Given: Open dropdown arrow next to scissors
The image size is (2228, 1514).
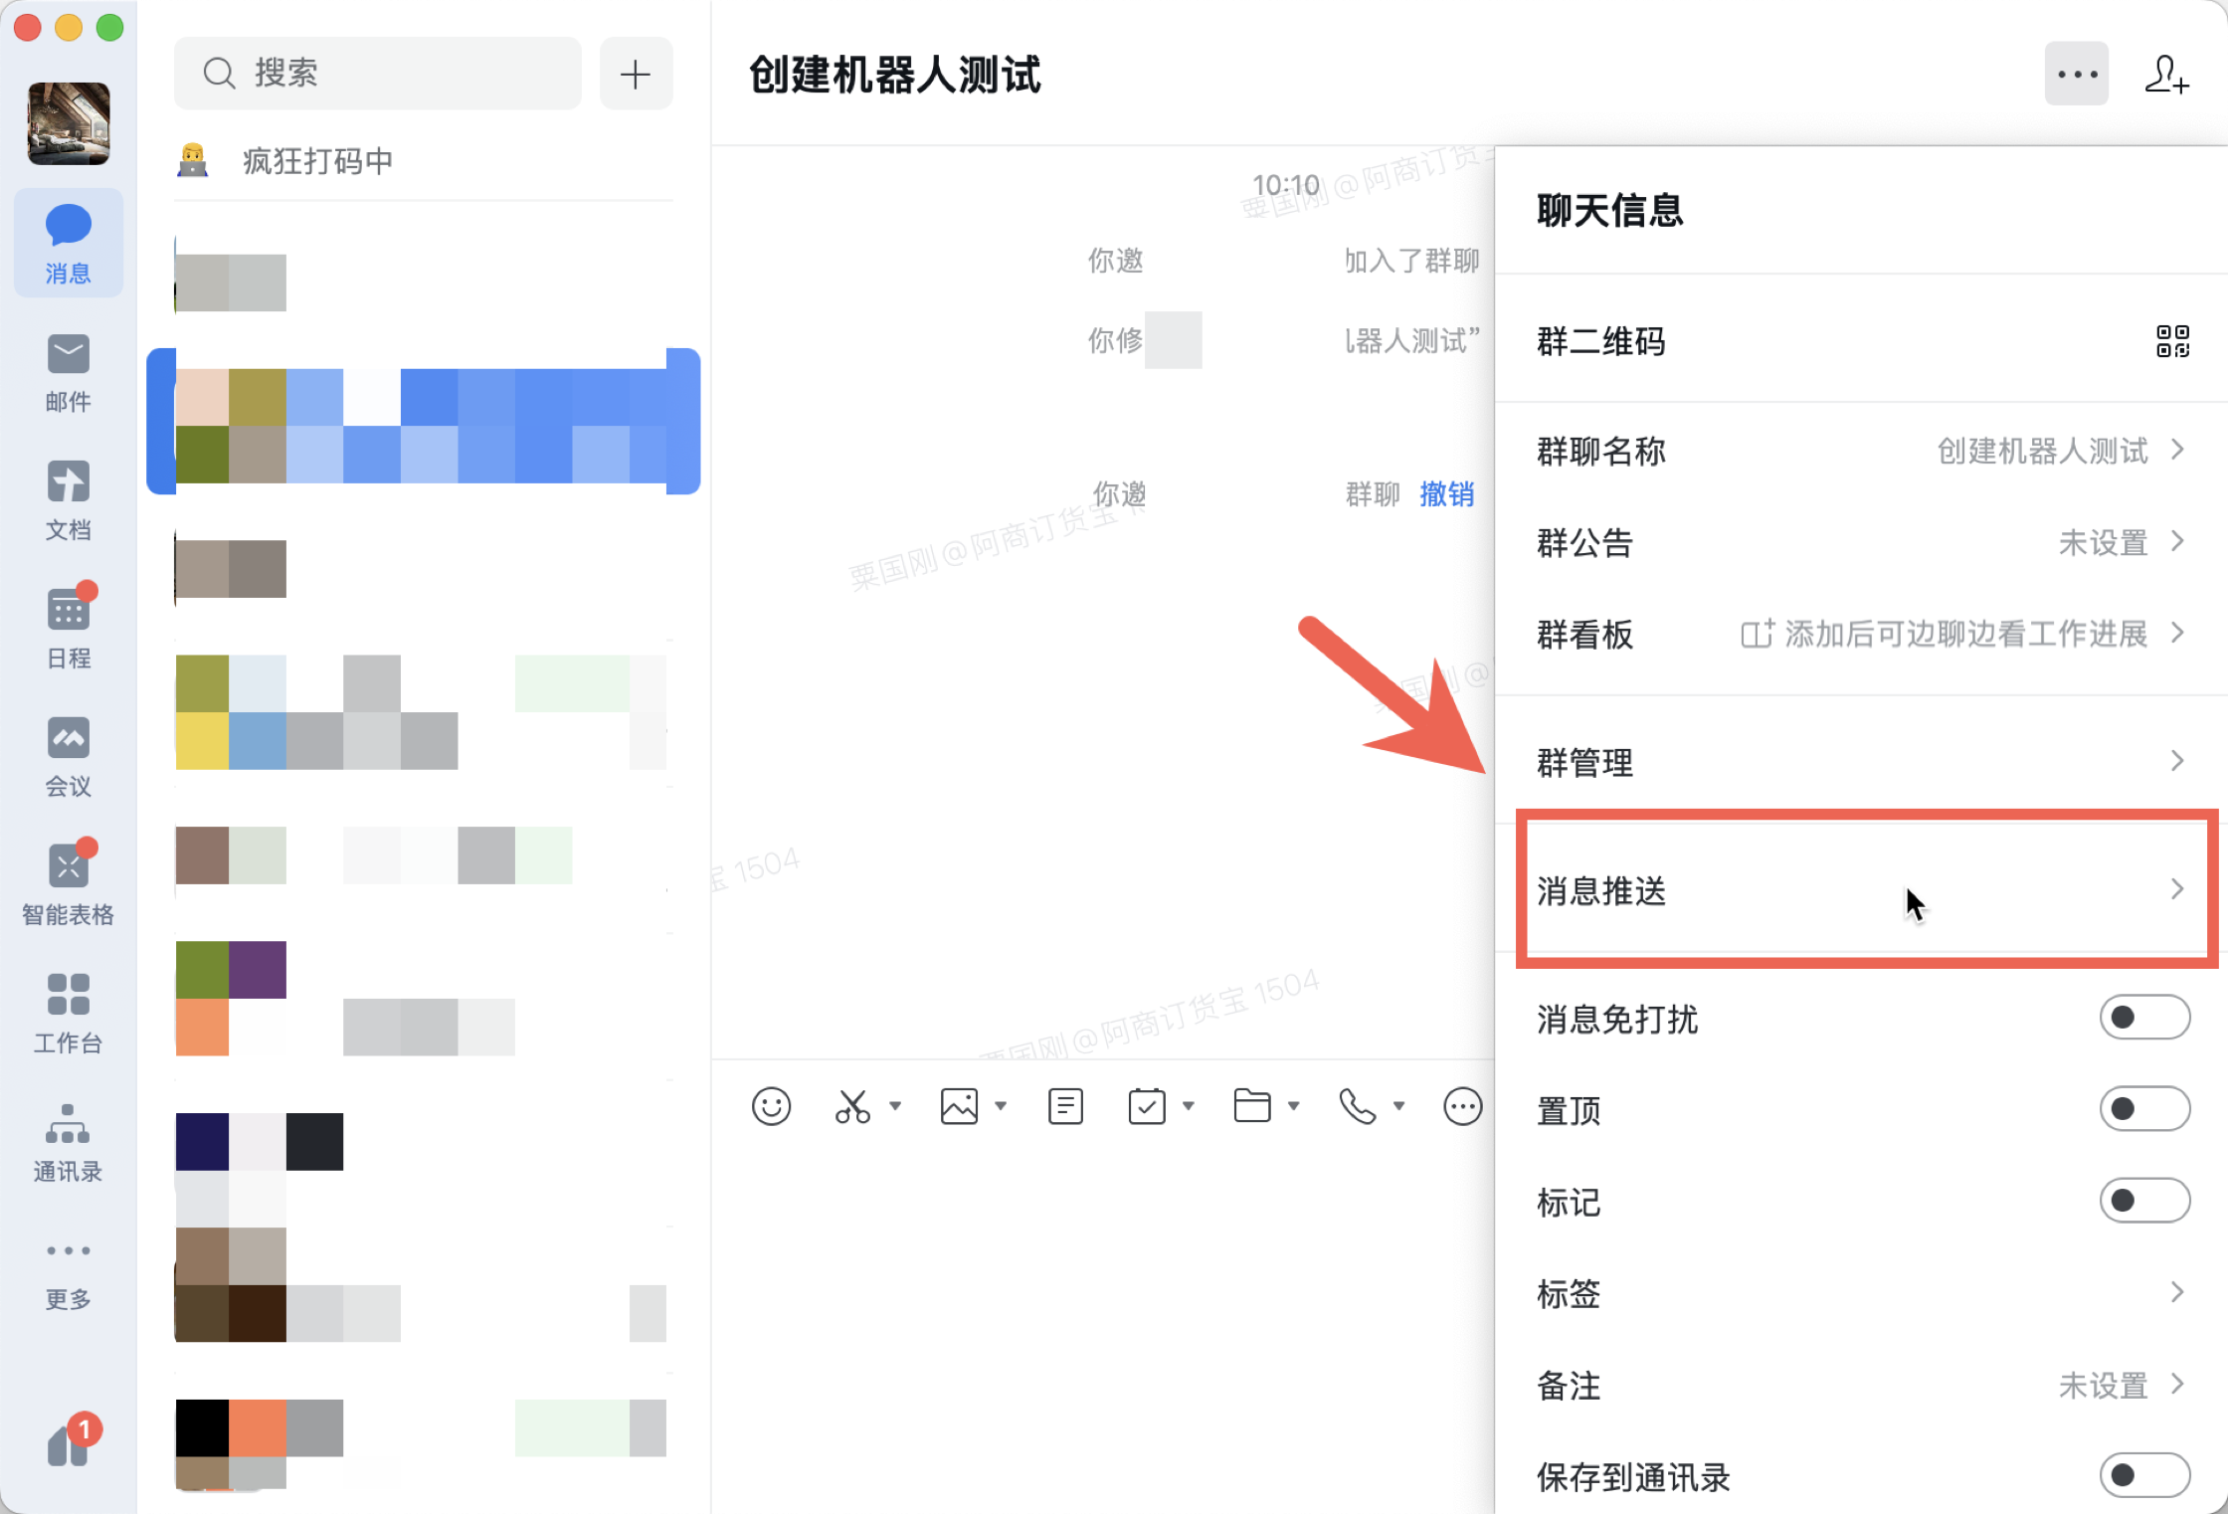Looking at the screenshot, I should point(895,1106).
